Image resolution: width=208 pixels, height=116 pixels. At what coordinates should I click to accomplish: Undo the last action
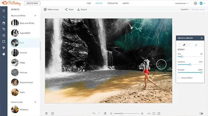(x=94, y=113)
